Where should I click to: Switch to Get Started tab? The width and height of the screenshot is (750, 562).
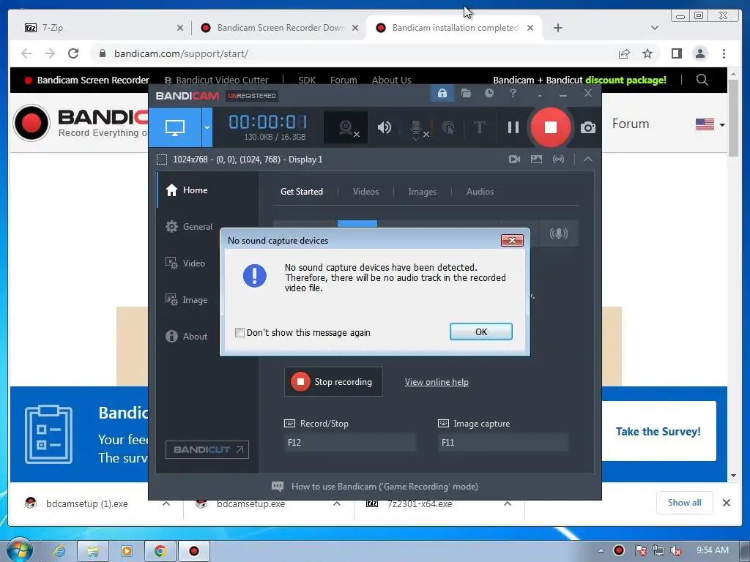click(x=302, y=192)
